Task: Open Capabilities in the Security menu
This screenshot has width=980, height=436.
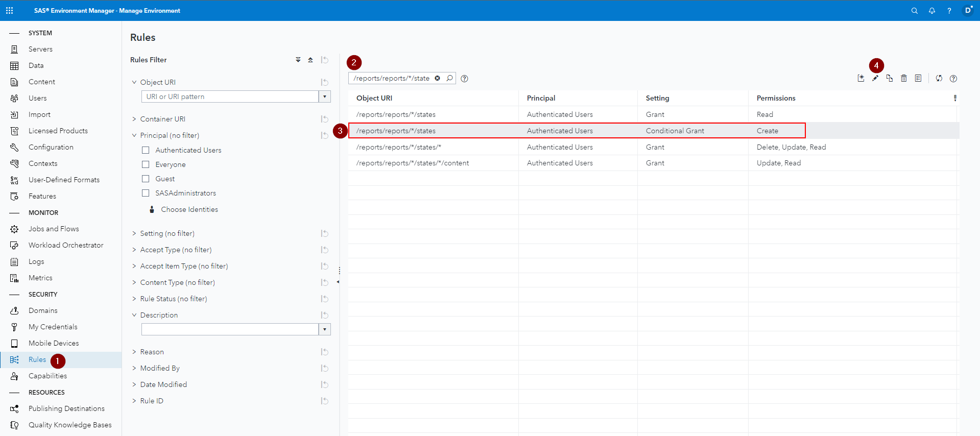Action: pos(47,376)
